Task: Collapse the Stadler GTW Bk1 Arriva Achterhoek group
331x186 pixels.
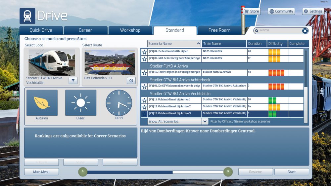Action: [180, 80]
